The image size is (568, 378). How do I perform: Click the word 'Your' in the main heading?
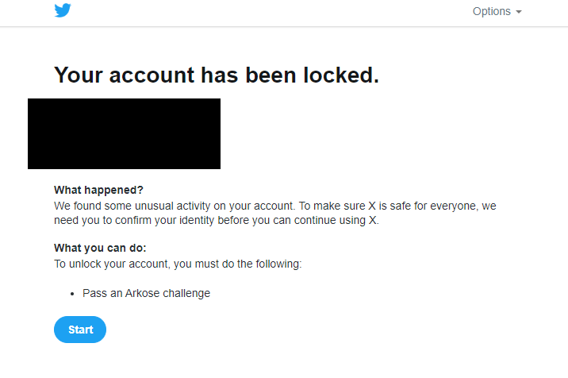click(x=79, y=75)
